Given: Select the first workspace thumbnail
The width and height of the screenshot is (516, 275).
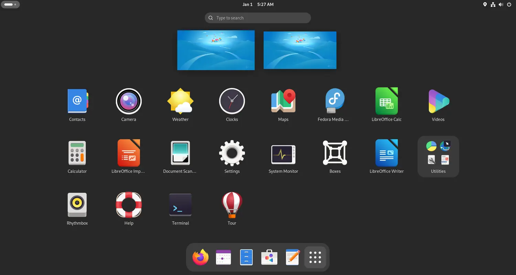Looking at the screenshot, I should click(216, 50).
